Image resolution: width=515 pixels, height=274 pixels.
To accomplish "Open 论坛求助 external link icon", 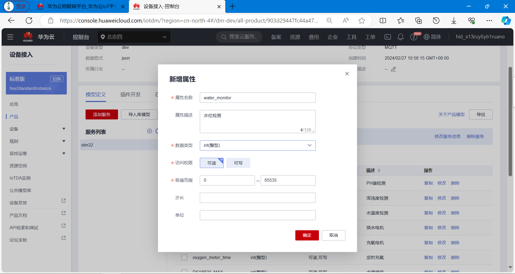I will click(64, 238).
